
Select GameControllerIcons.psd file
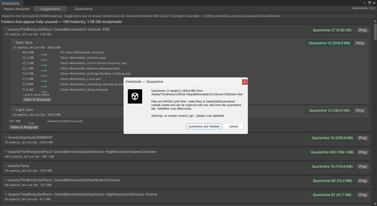(x=65, y=121)
